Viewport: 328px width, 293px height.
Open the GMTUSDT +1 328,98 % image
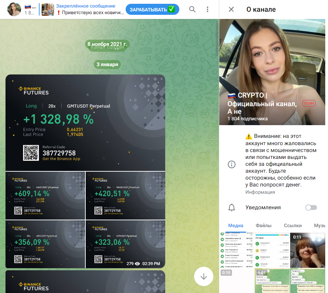[x=85, y=123]
